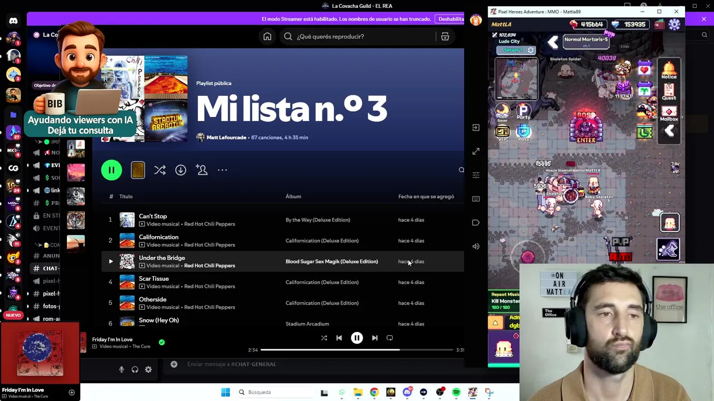The width and height of the screenshot is (714, 401).
Task: Sort by the 'Título' column header
Action: point(126,197)
